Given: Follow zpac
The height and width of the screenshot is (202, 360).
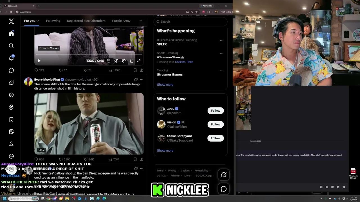Looking at the screenshot, I should pyautogui.click(x=215, y=111).
